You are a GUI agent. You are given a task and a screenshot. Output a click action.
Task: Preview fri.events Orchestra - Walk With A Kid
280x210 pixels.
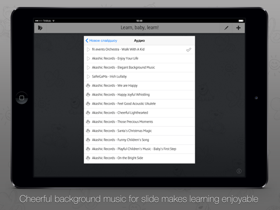[88, 50]
